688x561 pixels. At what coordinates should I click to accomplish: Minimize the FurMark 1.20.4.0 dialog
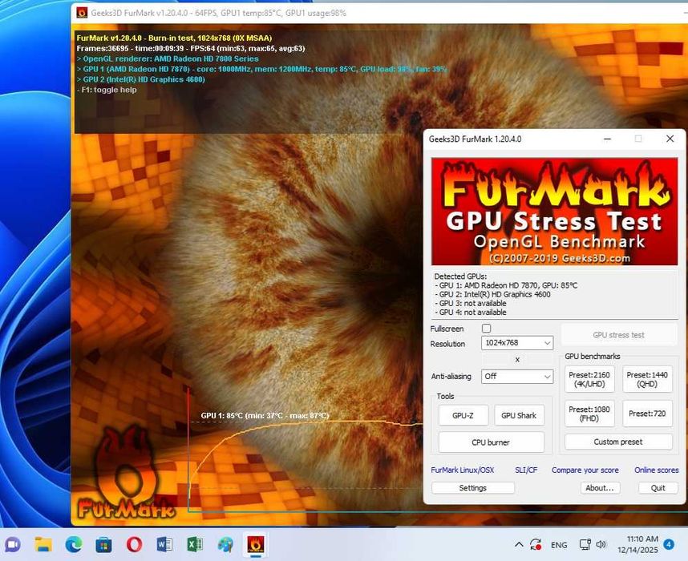[x=607, y=139]
